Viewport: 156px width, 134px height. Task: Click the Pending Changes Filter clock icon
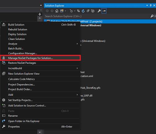71,11
